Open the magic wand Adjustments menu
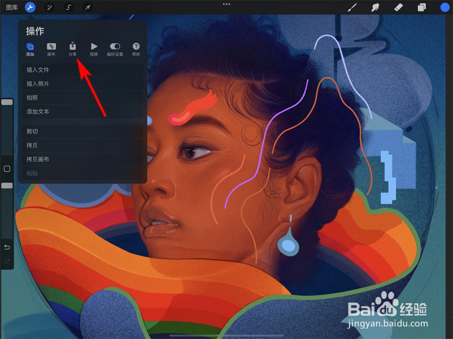The height and width of the screenshot is (339, 453). (49, 8)
